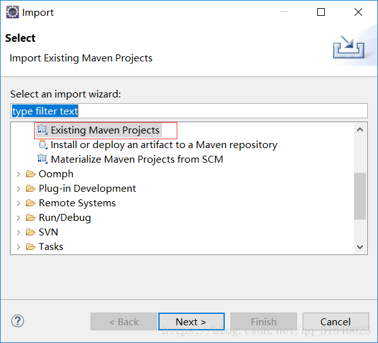Select Existing Maven Projects entry
Viewport: 378px width, 343px height.
[x=105, y=130]
